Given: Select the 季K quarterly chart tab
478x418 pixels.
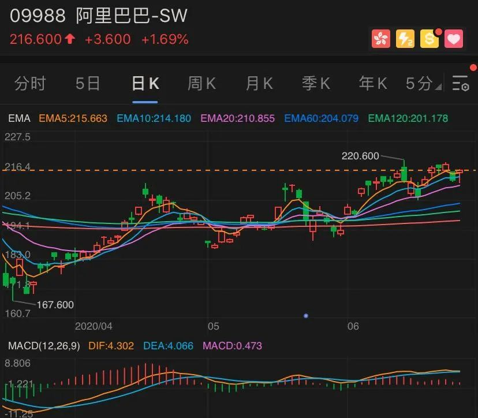Looking at the screenshot, I should coord(316,83).
